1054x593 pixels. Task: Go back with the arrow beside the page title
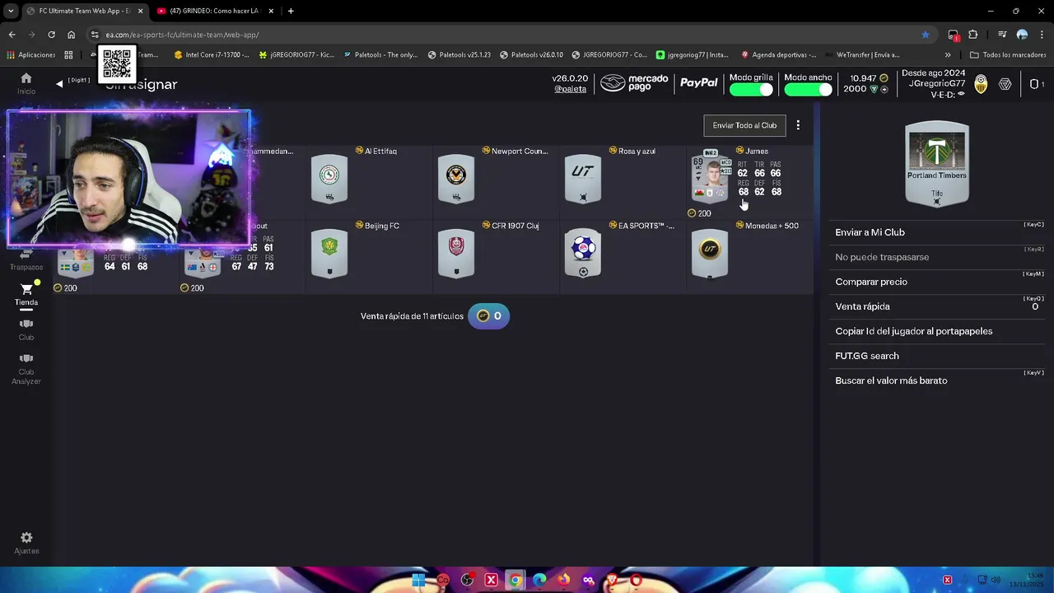point(59,84)
